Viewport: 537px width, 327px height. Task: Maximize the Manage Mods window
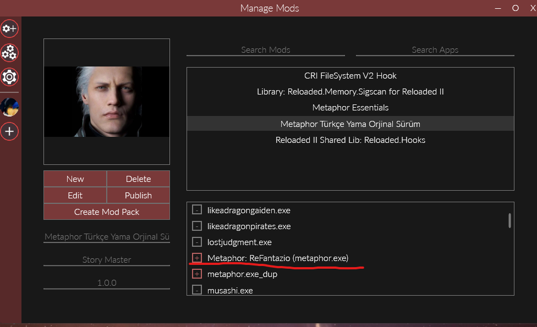[516, 8]
